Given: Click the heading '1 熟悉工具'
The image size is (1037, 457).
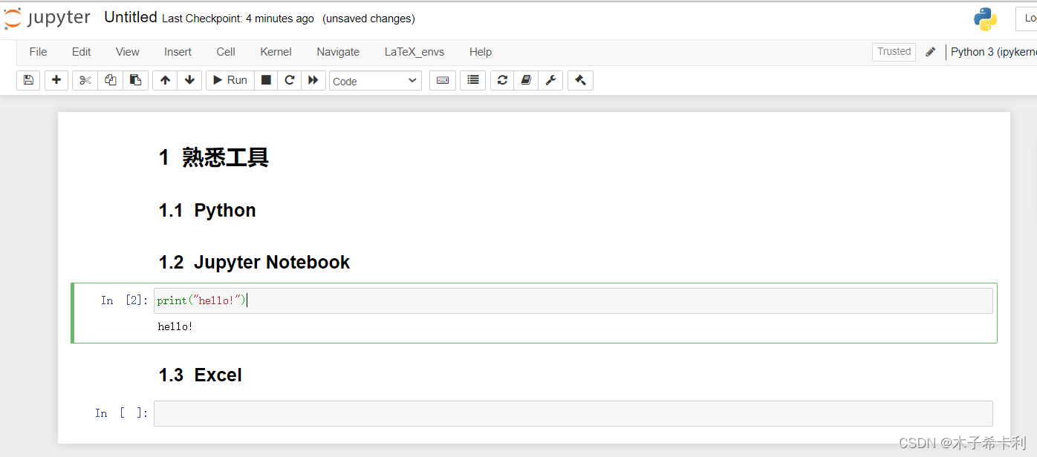Looking at the screenshot, I should pyautogui.click(x=214, y=157).
